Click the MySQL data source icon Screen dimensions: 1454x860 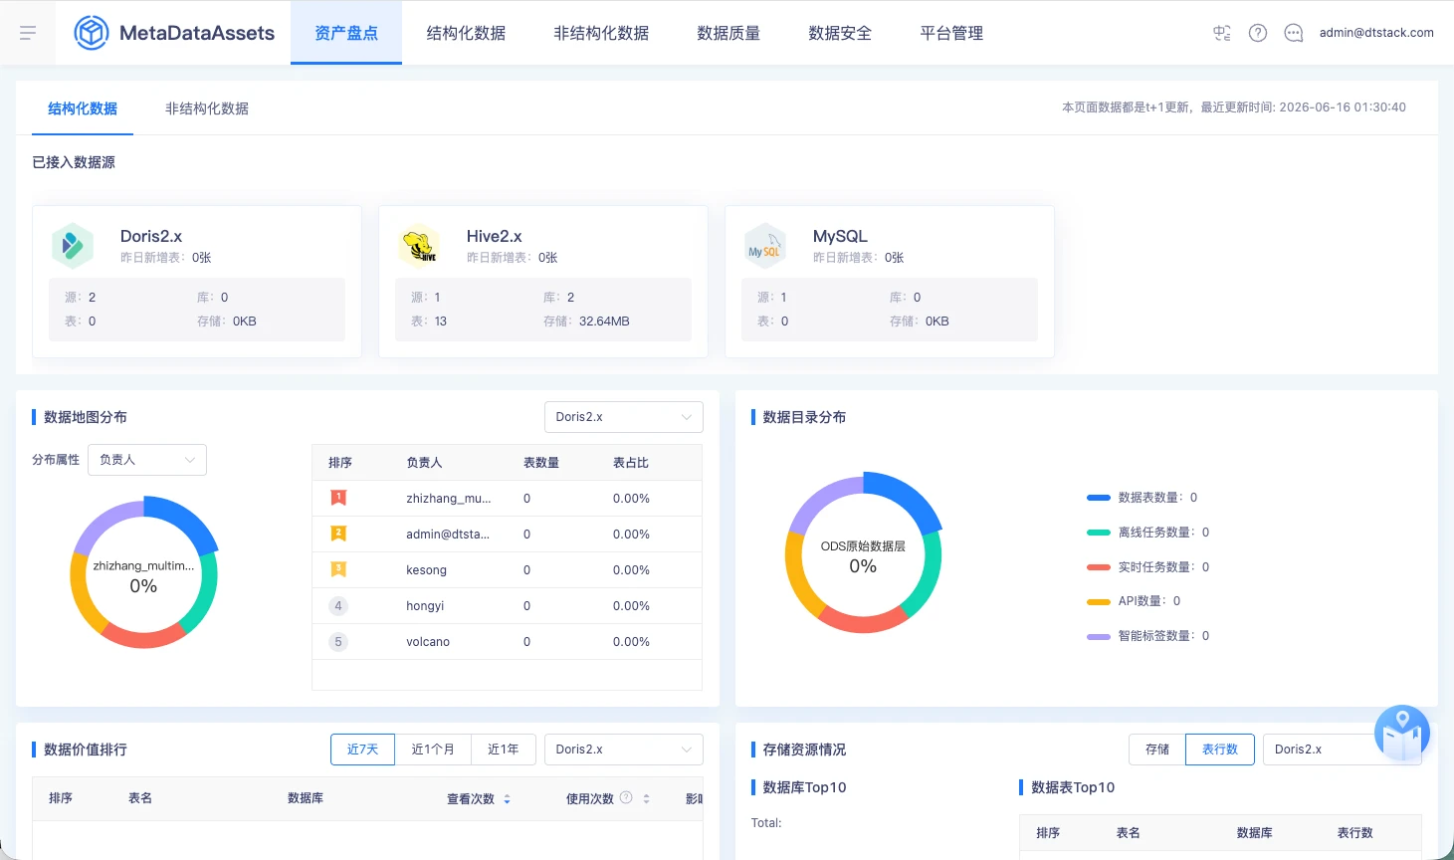coord(765,245)
